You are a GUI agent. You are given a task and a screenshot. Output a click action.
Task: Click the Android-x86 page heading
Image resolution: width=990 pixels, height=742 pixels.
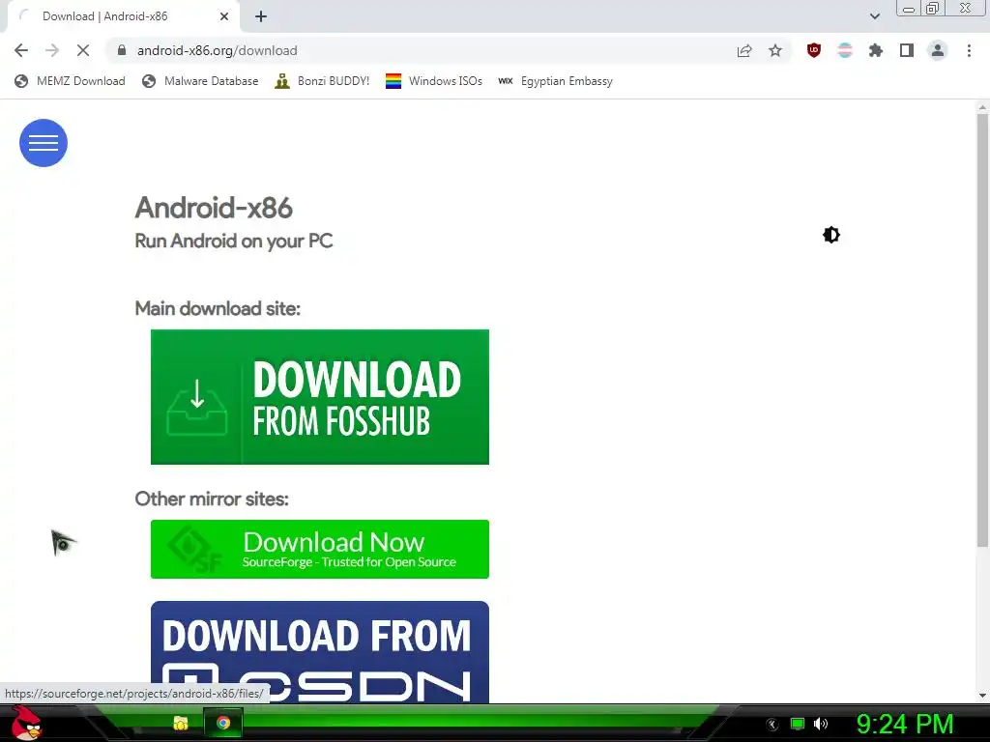tap(214, 208)
